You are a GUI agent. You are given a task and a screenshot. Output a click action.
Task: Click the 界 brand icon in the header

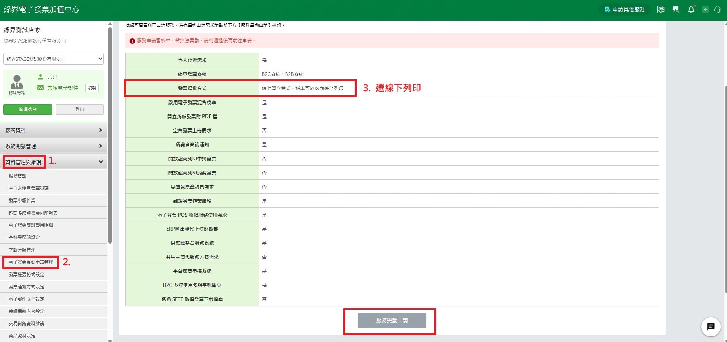[x=676, y=9]
